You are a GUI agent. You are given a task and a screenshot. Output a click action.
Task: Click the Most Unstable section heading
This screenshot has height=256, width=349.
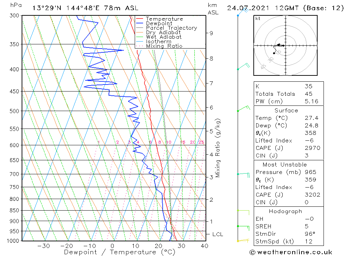click(x=285, y=164)
